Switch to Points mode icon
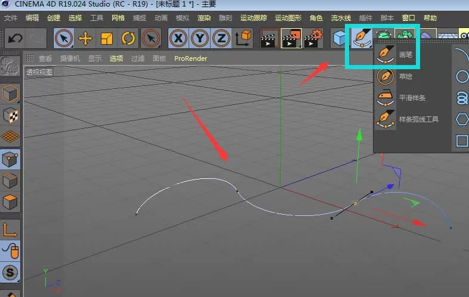The height and width of the screenshot is (297, 469). point(10,159)
